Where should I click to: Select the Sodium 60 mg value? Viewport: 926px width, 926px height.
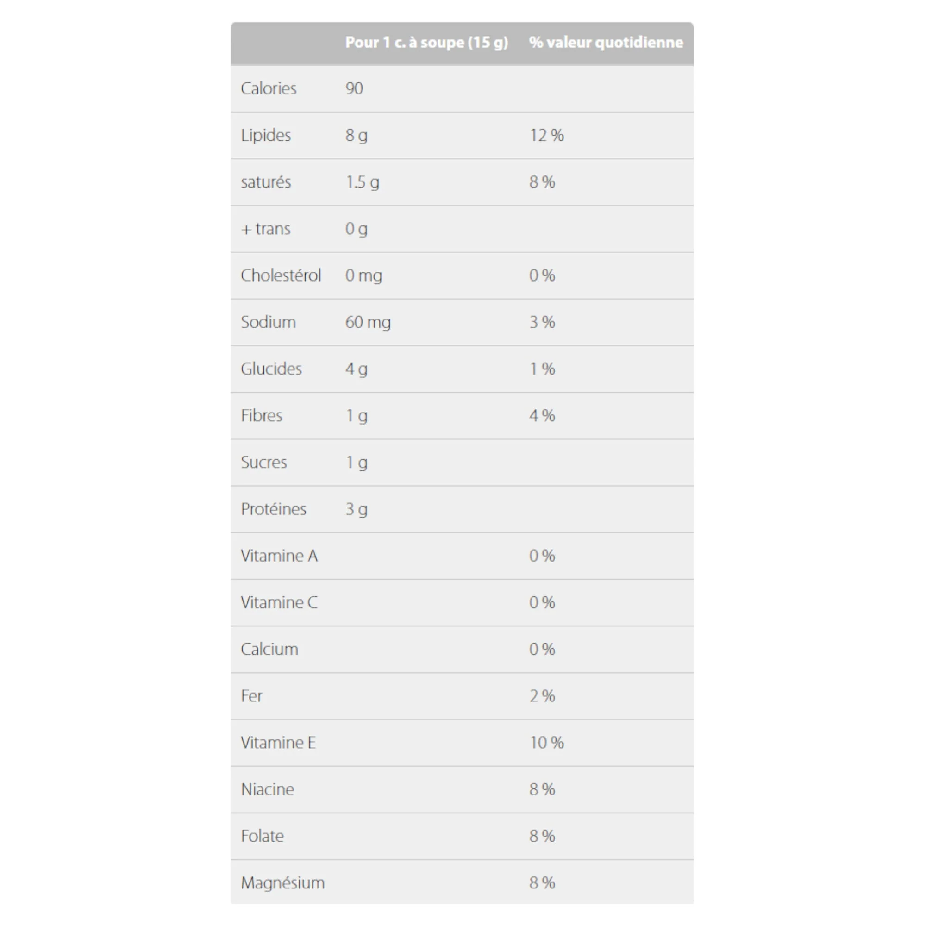(x=368, y=322)
